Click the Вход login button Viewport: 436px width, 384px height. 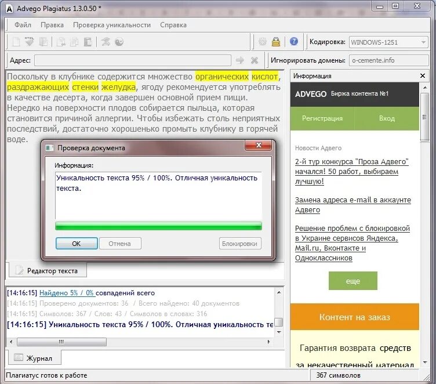pyautogui.click(x=387, y=118)
